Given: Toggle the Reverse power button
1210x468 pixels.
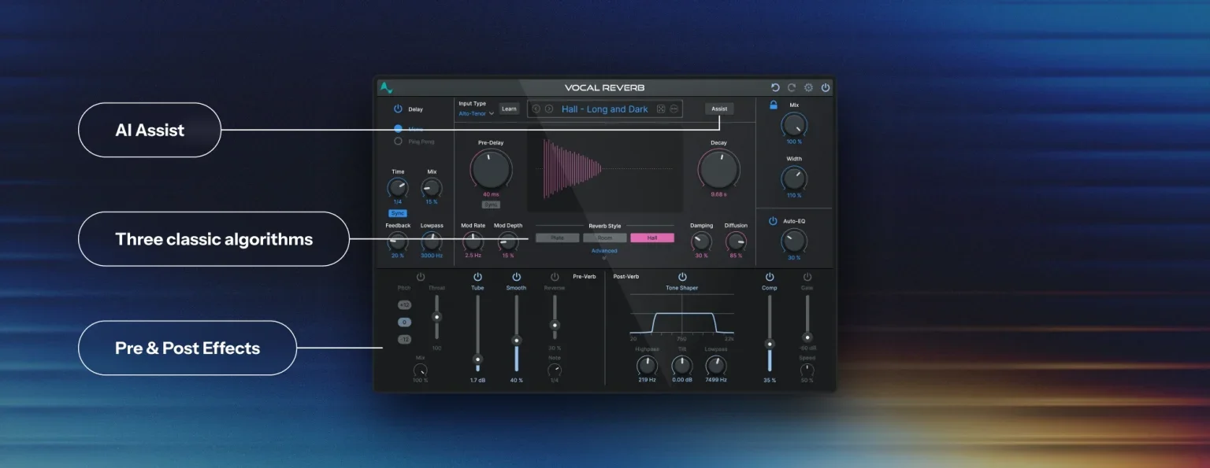Looking at the screenshot, I should (555, 277).
